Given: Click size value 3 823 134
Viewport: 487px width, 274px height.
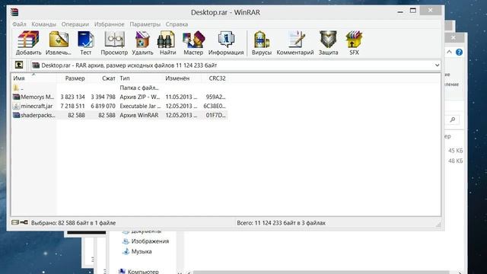Looking at the screenshot, I should [72, 97].
